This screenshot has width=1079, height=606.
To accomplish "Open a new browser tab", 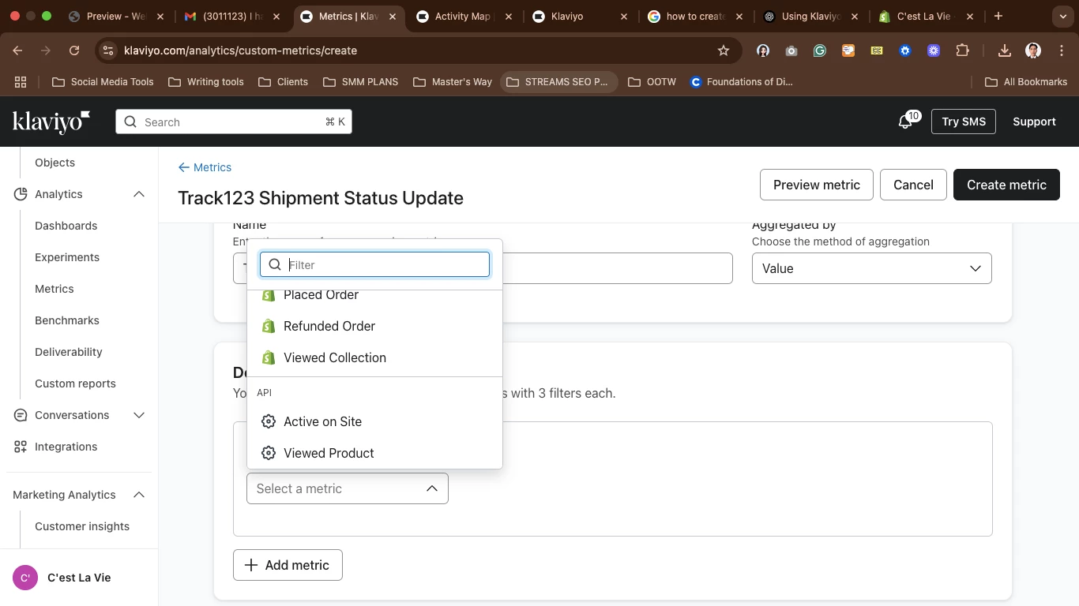I will coord(998,16).
